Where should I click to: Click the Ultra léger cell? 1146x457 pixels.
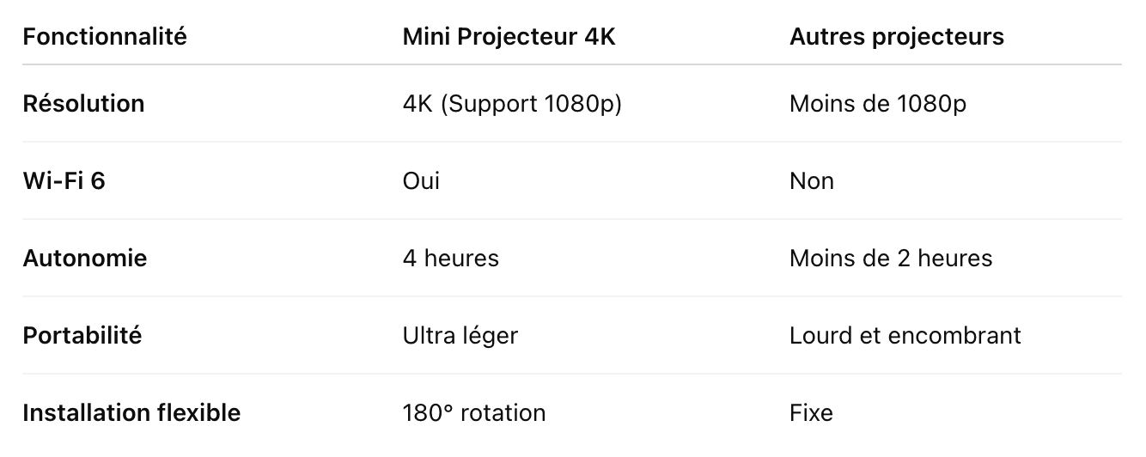tap(460, 336)
